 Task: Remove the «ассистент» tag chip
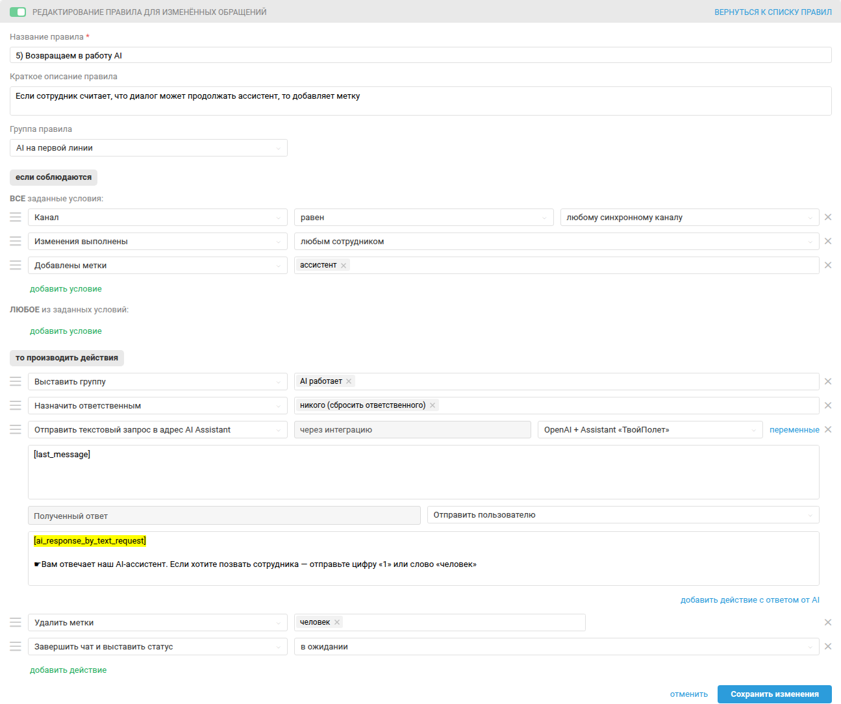pyautogui.click(x=344, y=266)
